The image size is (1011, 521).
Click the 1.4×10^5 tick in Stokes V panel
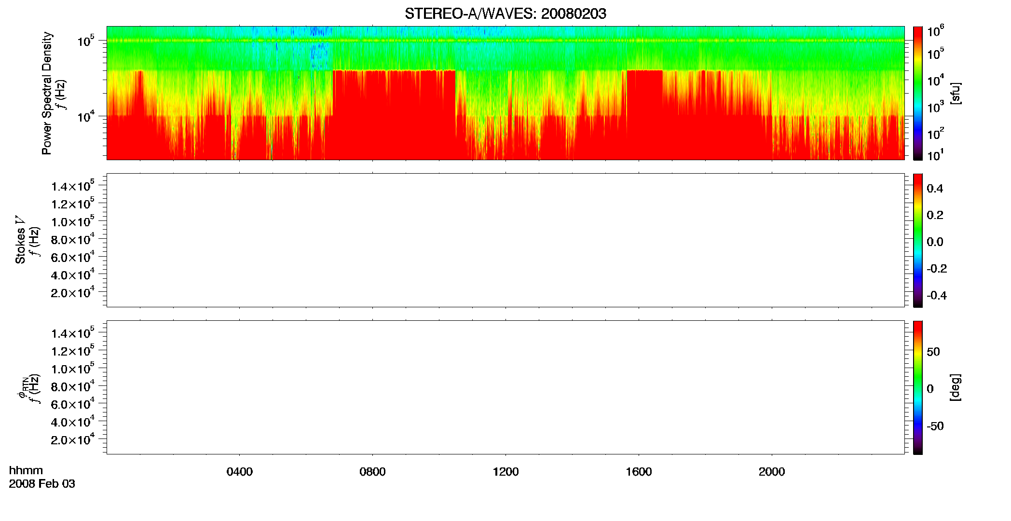[x=73, y=186]
